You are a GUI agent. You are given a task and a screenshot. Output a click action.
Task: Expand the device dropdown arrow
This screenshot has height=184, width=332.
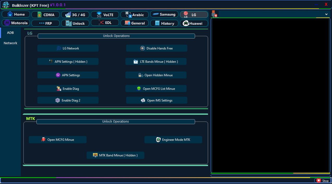pyautogui.click(x=326, y=14)
